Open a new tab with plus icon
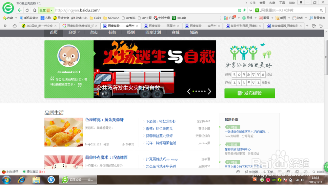 point(307,26)
